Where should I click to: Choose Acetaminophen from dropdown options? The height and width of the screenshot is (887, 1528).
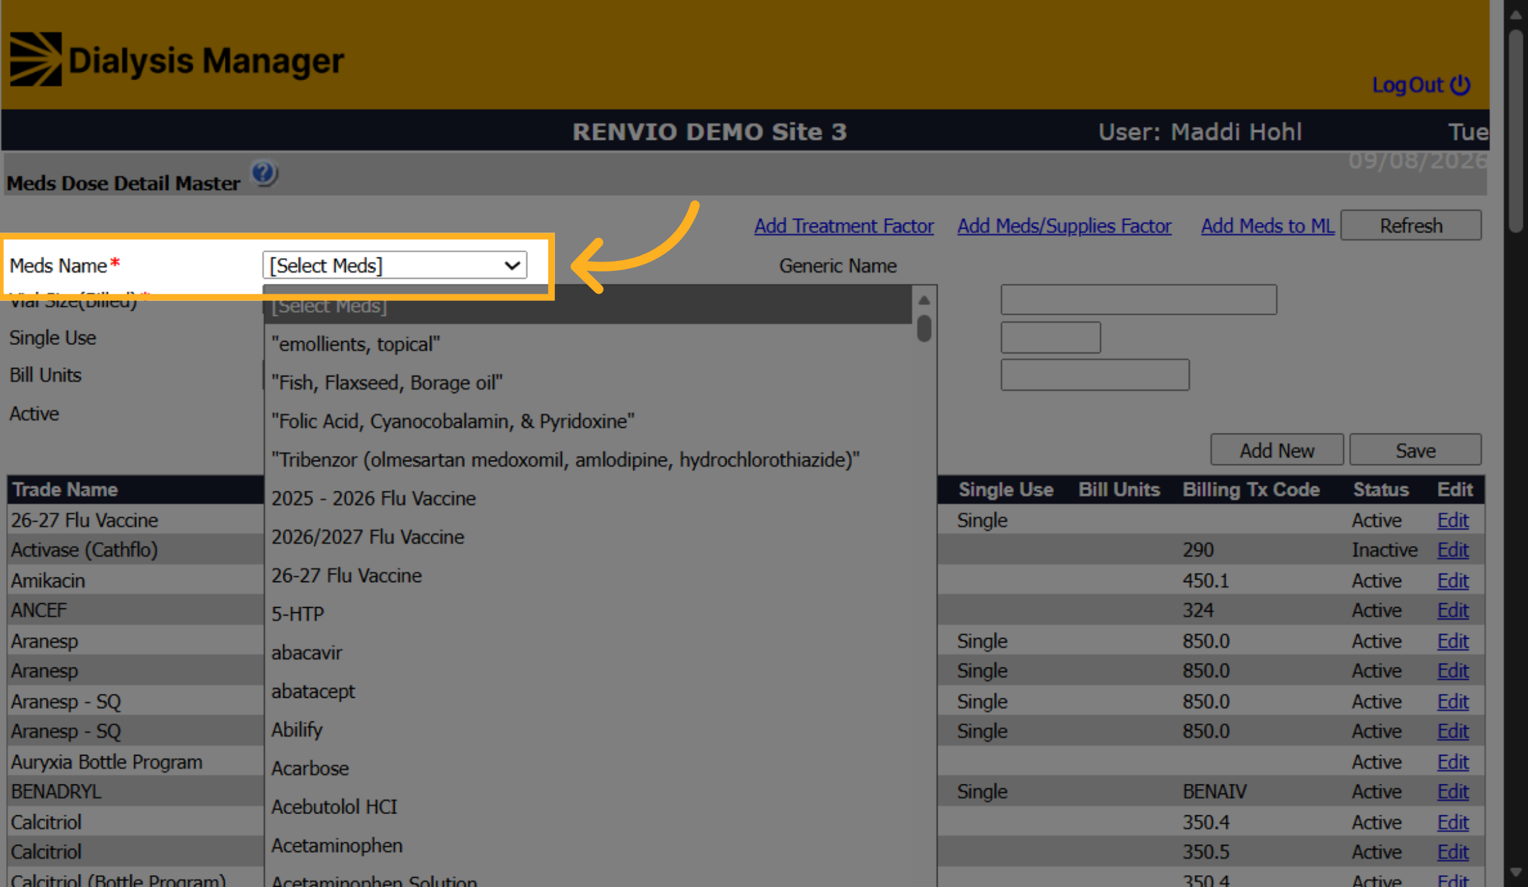(x=337, y=845)
